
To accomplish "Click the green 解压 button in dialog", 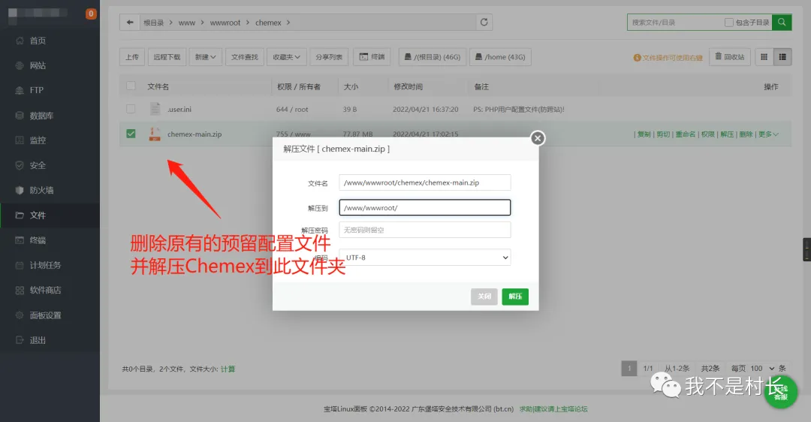I will point(515,297).
